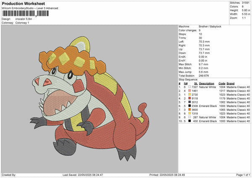Click the Left label above Right
This screenshot has width=252, height=178.
pyautogui.click(x=181, y=42)
